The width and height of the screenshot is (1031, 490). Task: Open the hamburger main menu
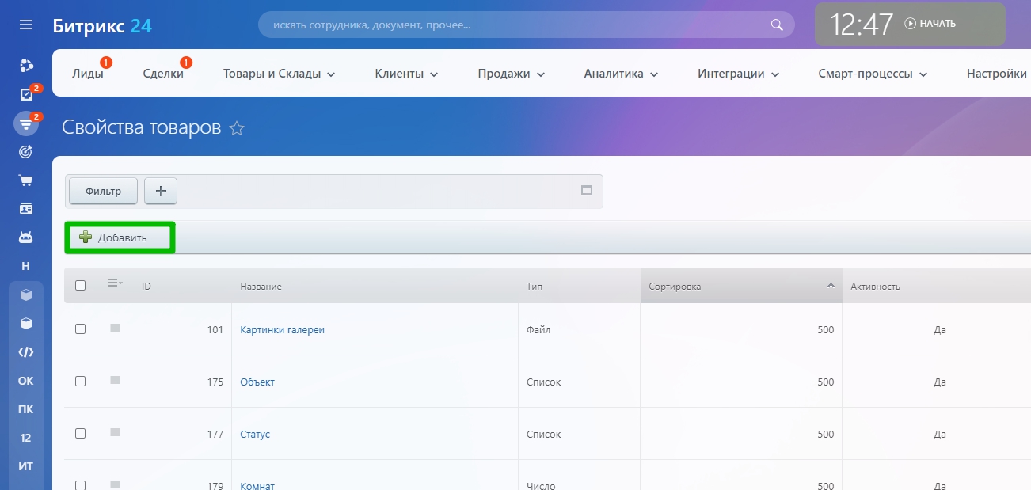point(26,25)
